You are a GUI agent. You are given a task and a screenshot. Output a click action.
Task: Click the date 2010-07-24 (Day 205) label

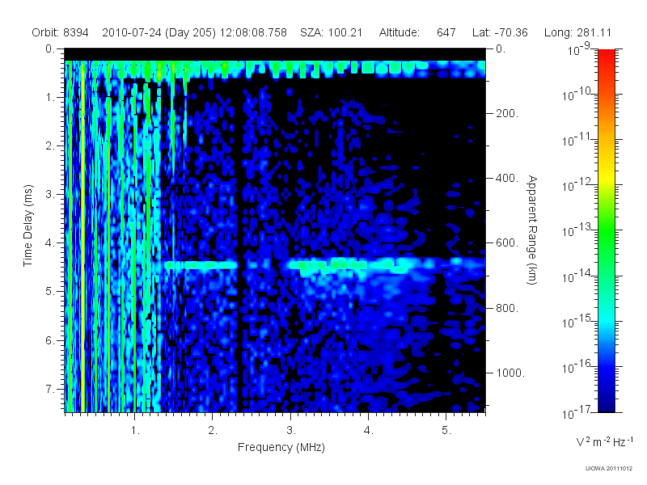[x=159, y=32]
